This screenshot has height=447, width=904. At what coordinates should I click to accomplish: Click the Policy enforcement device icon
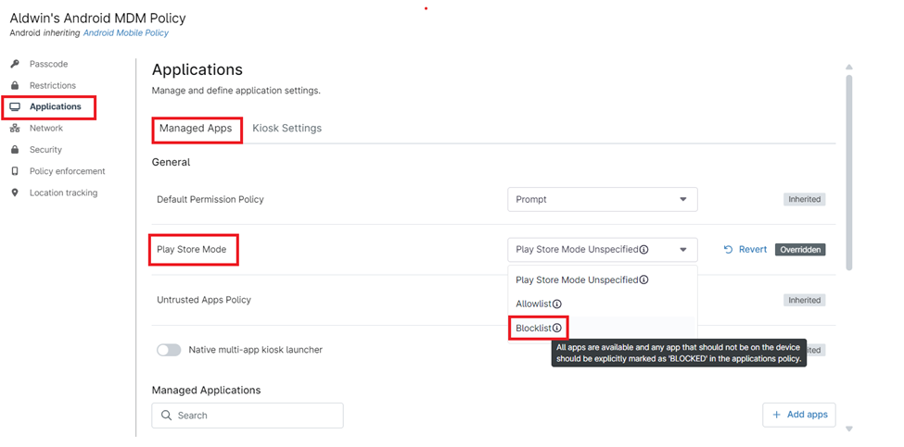15,171
